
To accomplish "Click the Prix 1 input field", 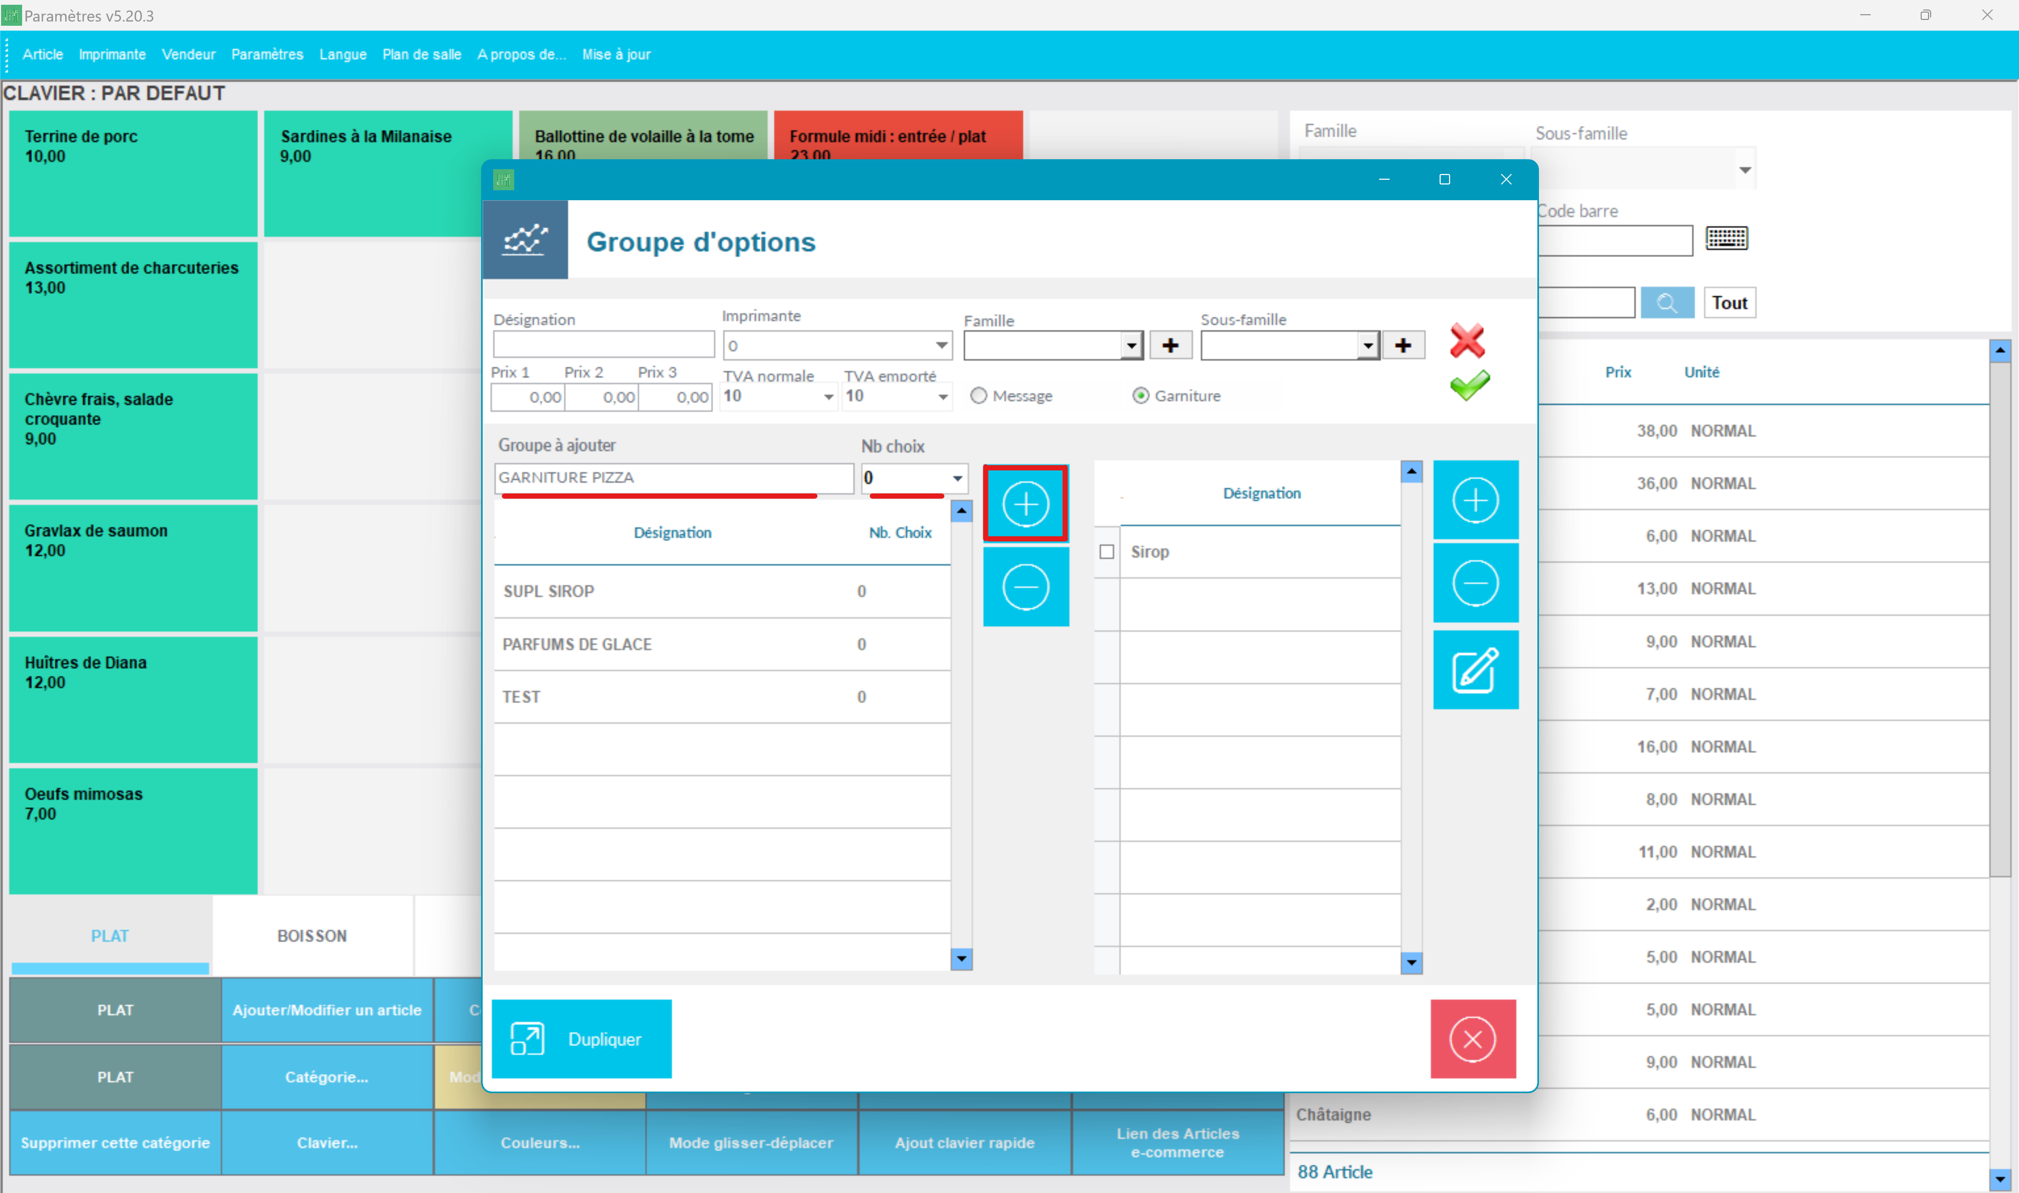I will [528, 397].
